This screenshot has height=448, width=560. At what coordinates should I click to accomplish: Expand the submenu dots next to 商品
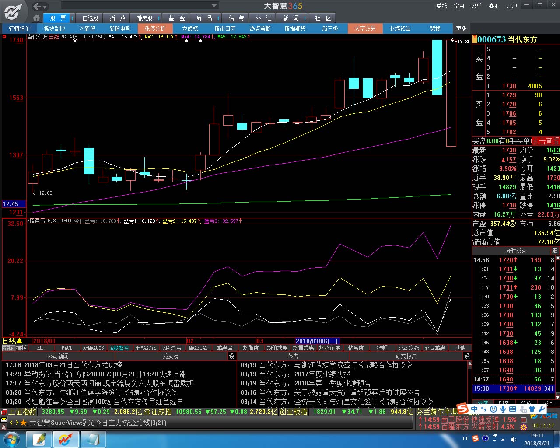pos(217,18)
